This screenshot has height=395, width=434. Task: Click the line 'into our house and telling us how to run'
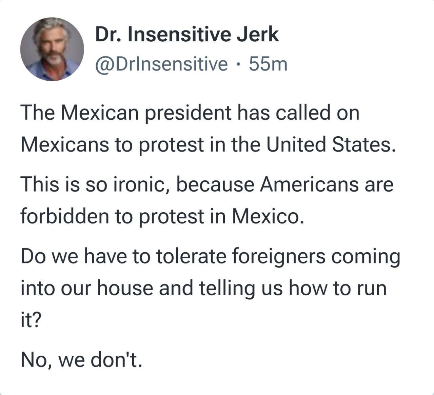(203, 289)
